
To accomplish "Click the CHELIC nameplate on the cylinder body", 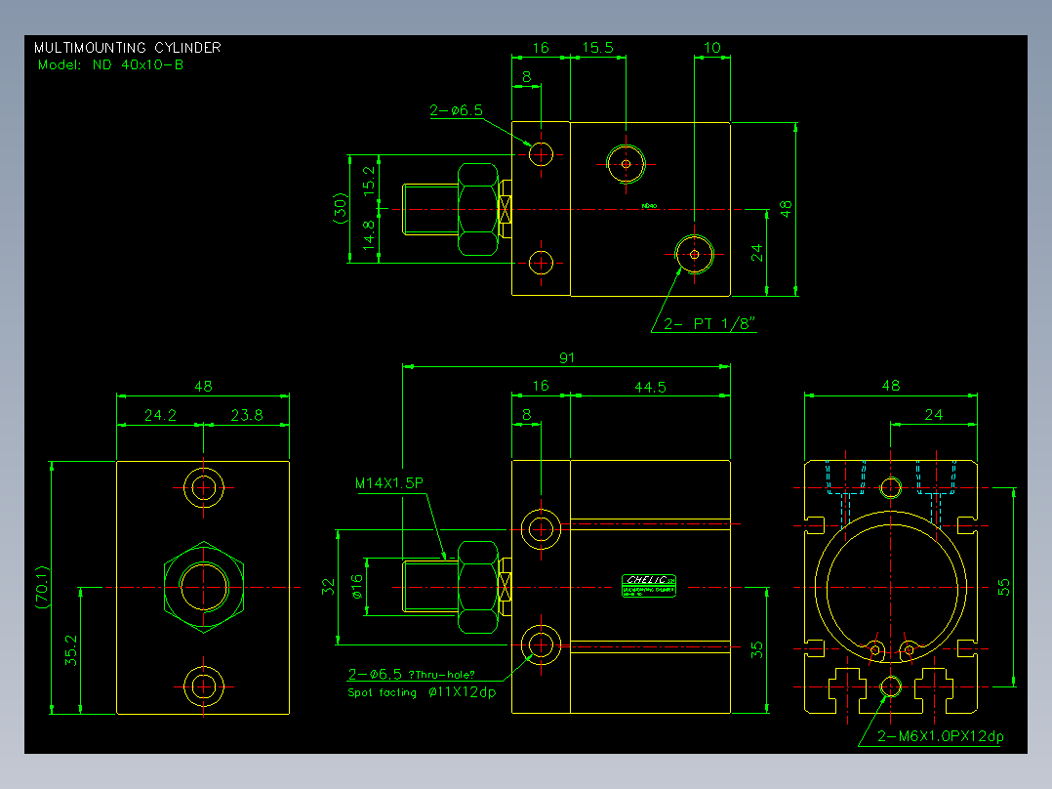I will pos(649,586).
